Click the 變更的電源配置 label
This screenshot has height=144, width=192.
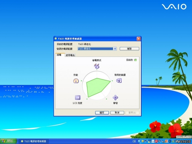tap(64, 49)
